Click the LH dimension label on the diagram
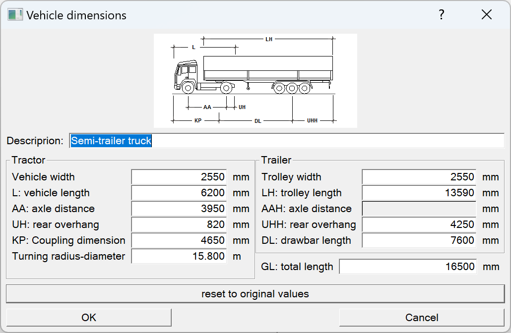Screen dimensions: 511x333 pyautogui.click(x=268, y=39)
